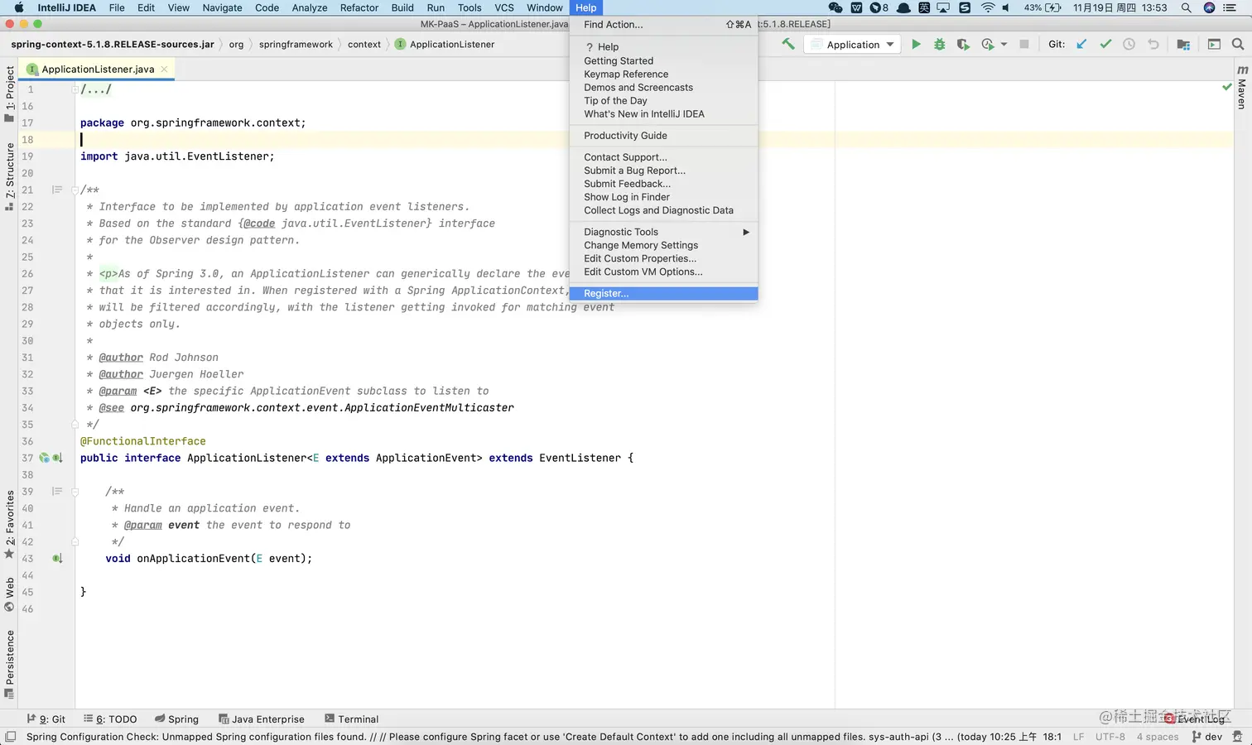The height and width of the screenshot is (745, 1252).
Task: Open the Maven panel on the right edge
Action: tap(1241, 93)
